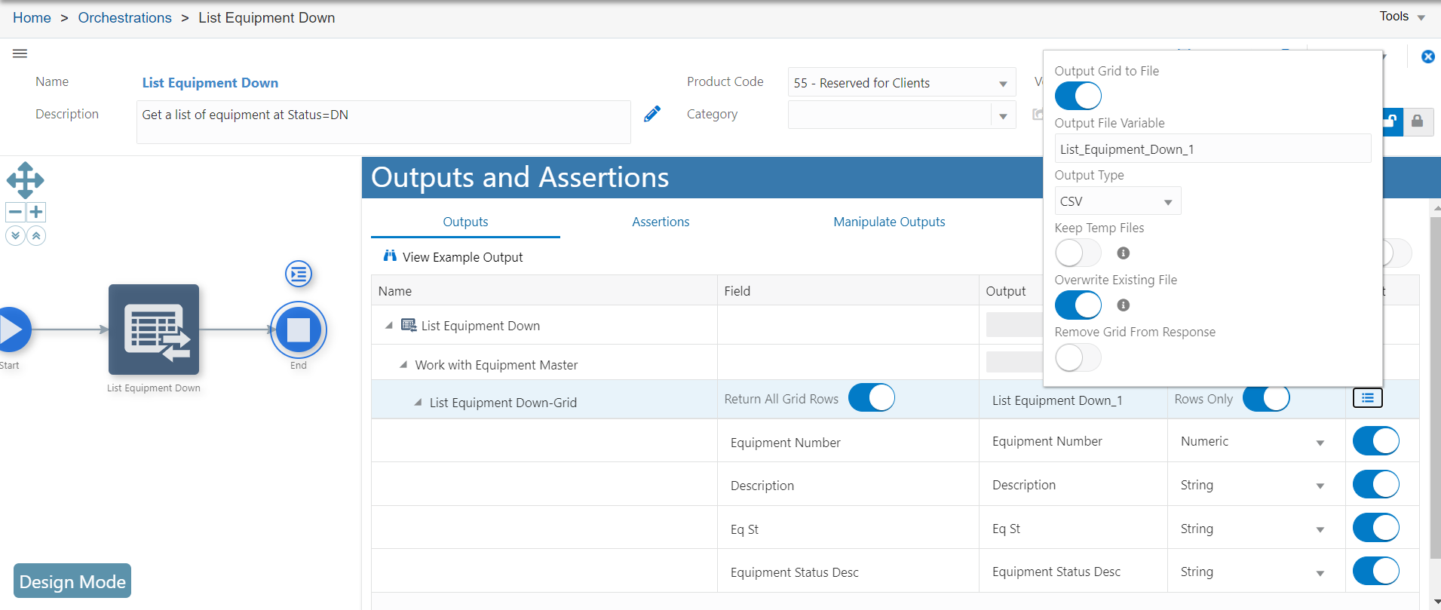Click the hamburger menu icon
1441x610 pixels.
coord(20,54)
